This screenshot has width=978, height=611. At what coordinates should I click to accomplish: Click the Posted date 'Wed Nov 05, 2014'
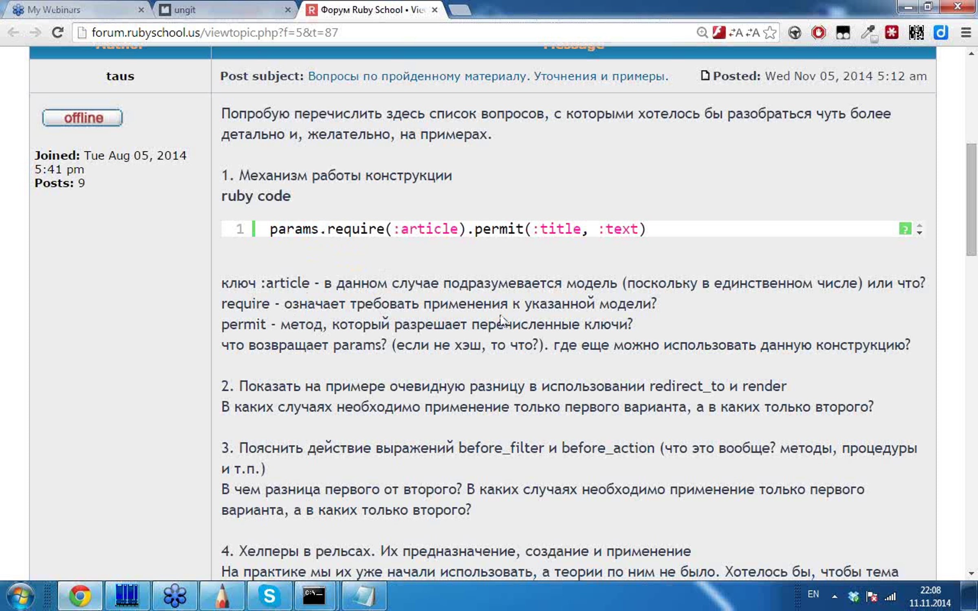846,76
